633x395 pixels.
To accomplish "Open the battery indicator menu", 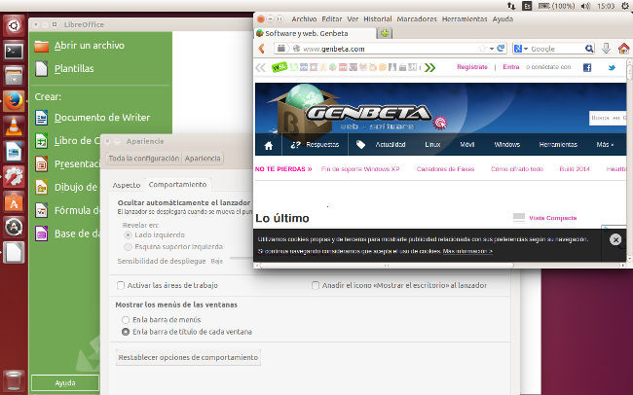I will pyautogui.click(x=556, y=6).
